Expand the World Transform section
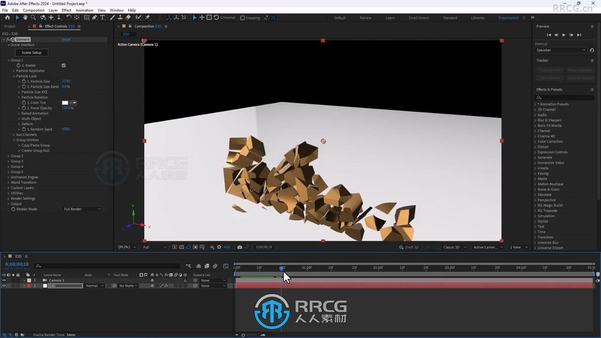Viewport: 601px width, 338px height. (x=8, y=183)
